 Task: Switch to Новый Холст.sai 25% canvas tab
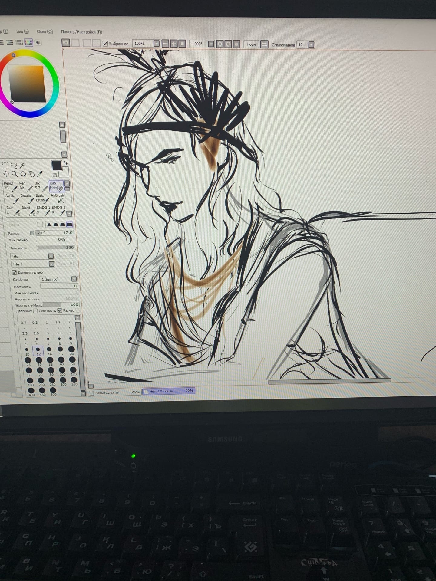[115, 392]
